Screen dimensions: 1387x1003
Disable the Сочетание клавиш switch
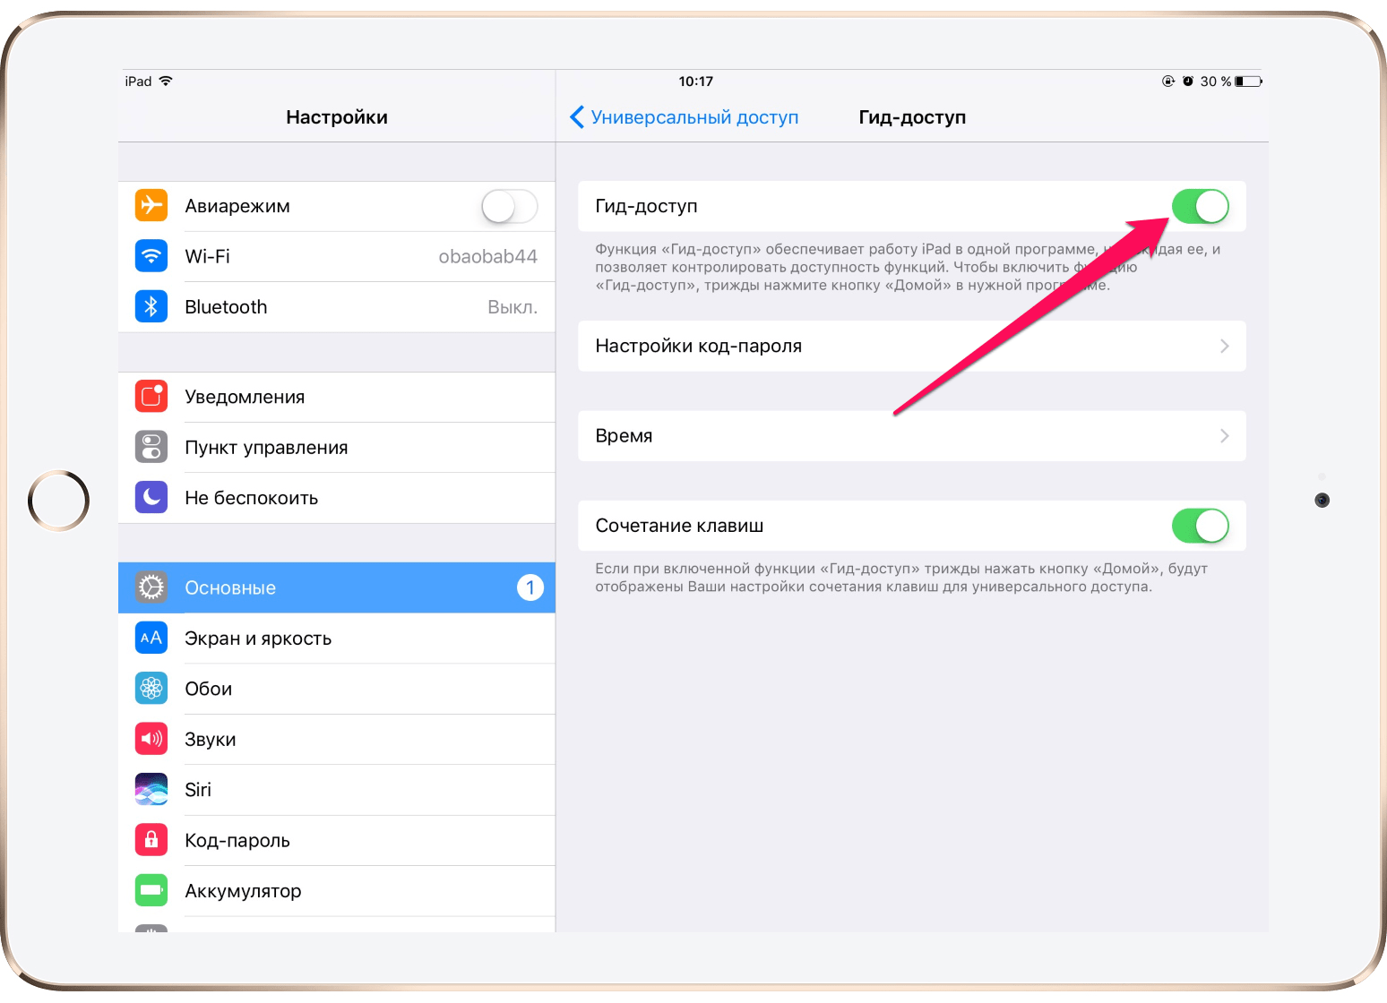click(x=1201, y=526)
